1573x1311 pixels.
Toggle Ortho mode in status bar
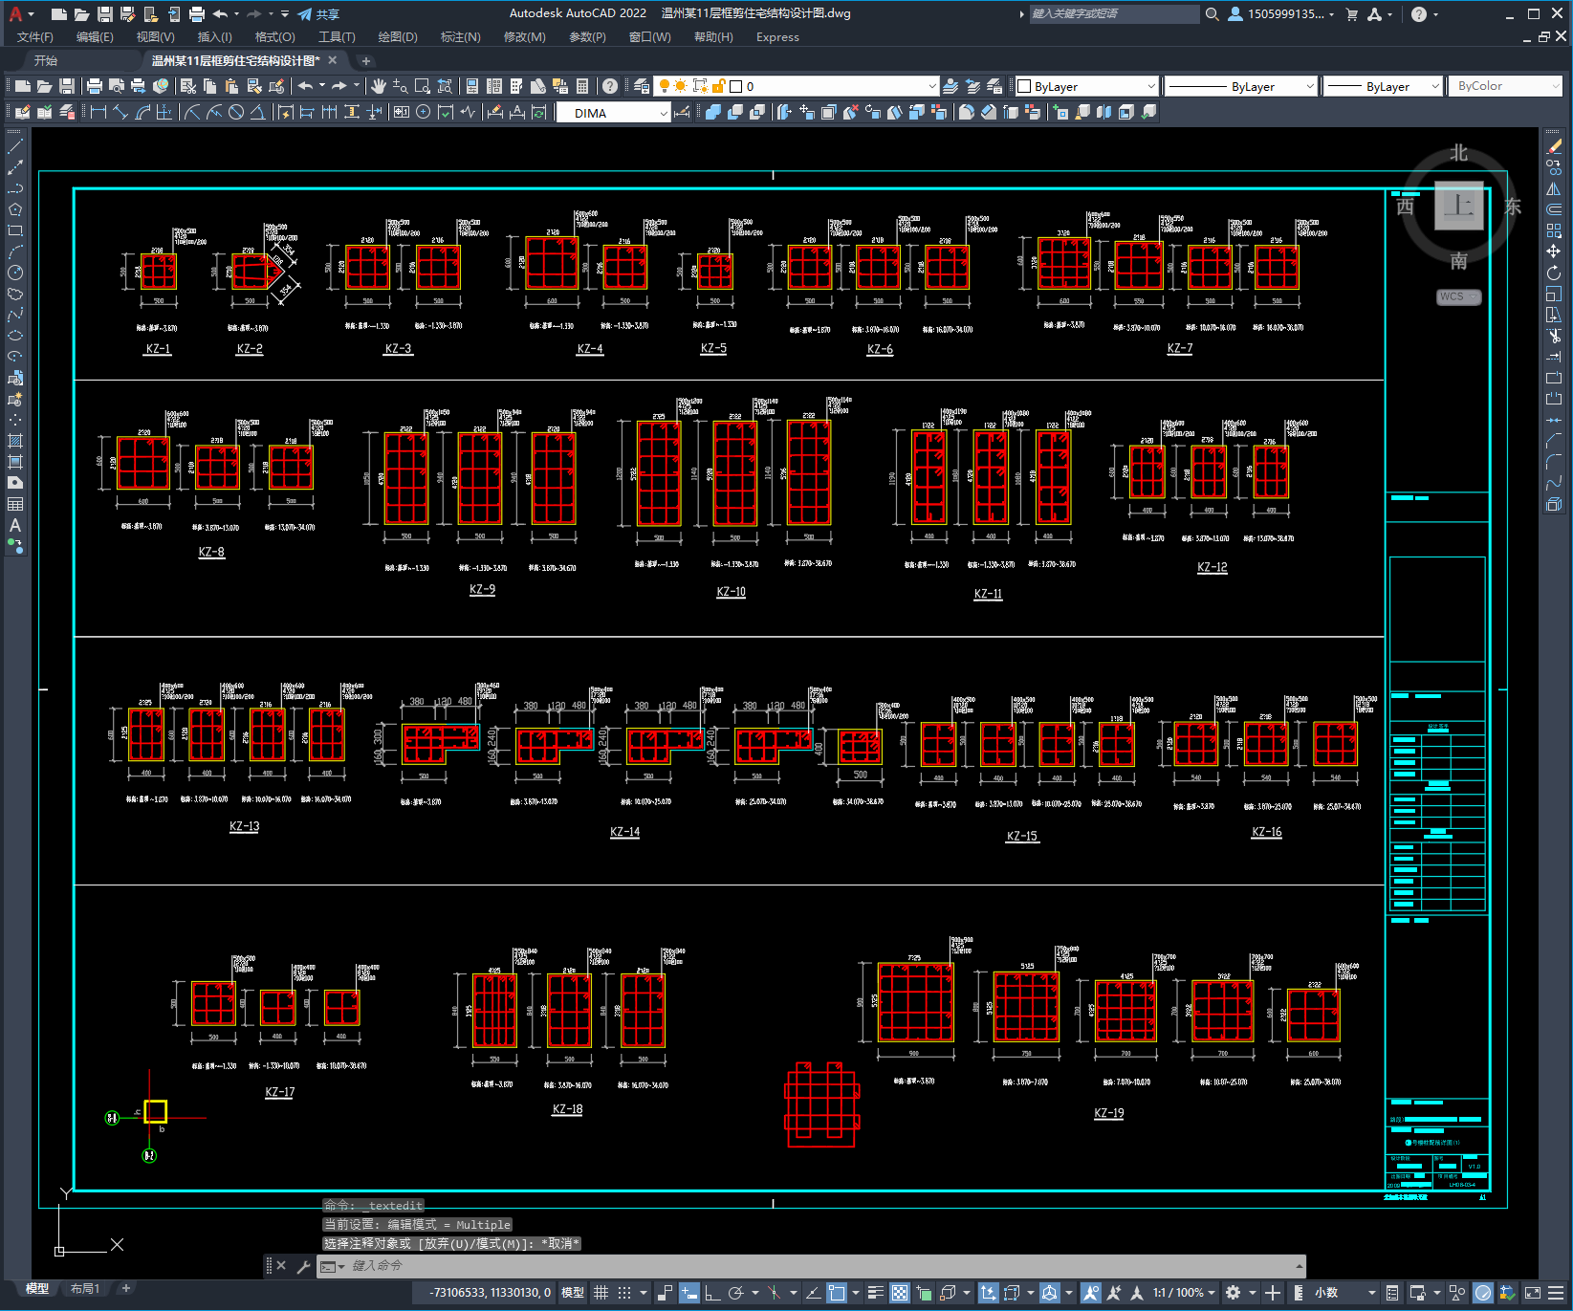coord(712,1293)
